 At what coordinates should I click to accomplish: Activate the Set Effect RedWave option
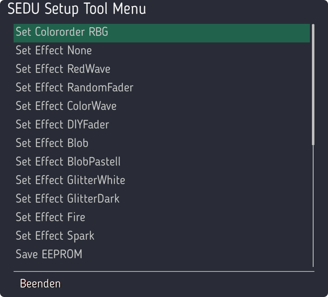pos(63,69)
